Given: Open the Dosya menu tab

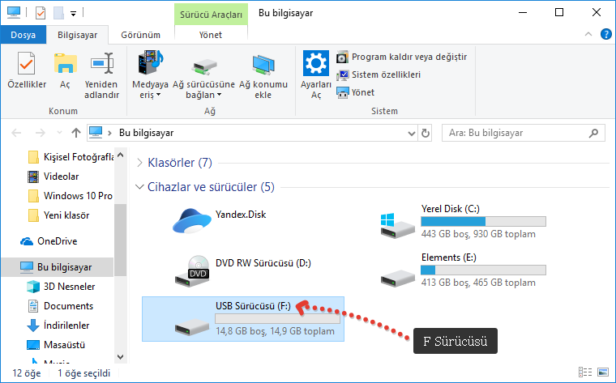Looking at the screenshot, I should [23, 35].
